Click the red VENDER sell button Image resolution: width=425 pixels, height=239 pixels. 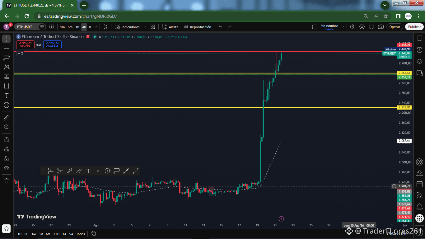coord(25,45)
